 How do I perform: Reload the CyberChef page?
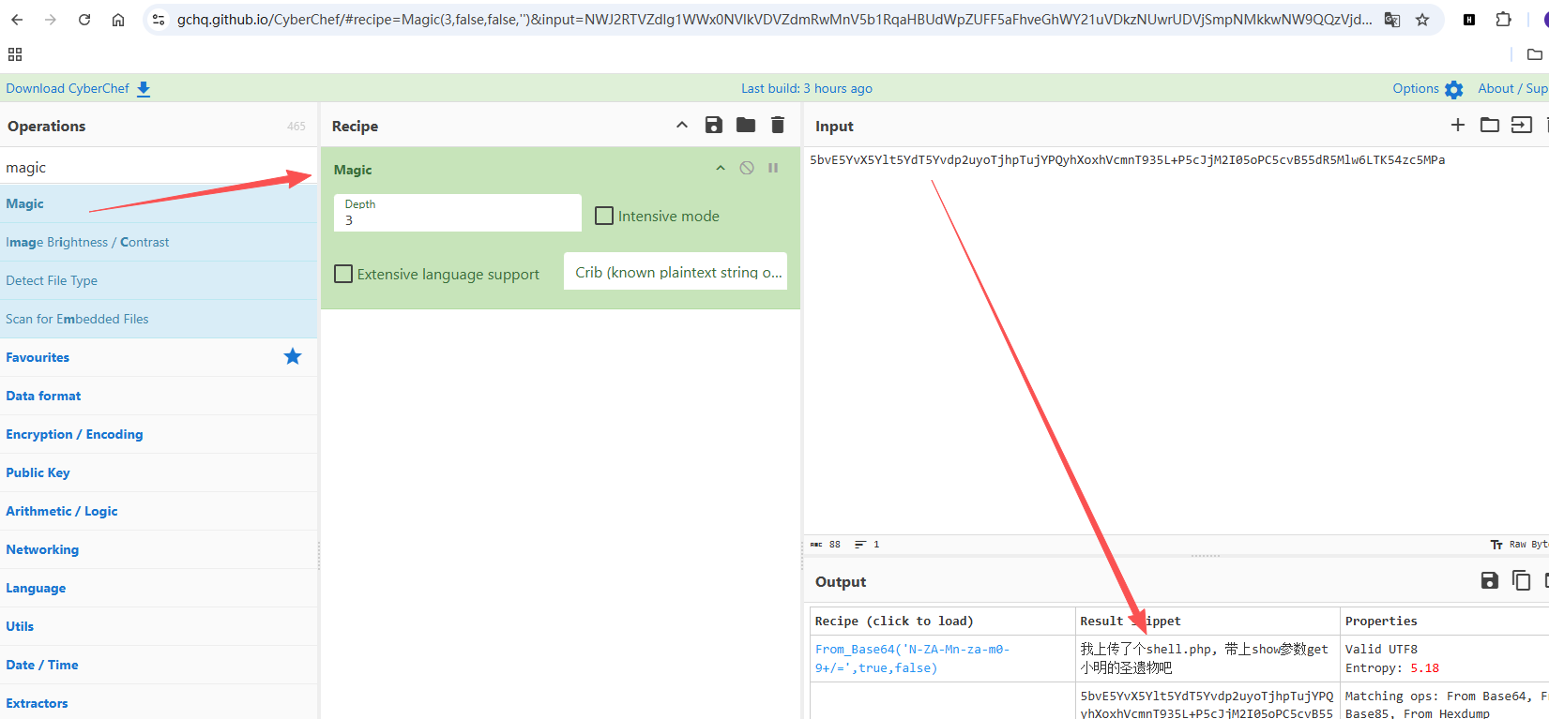84,19
